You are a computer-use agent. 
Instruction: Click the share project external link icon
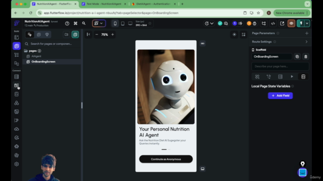[x=282, y=24]
